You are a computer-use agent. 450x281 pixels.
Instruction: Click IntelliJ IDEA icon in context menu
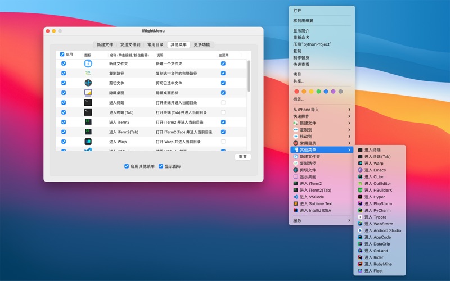pos(296,210)
